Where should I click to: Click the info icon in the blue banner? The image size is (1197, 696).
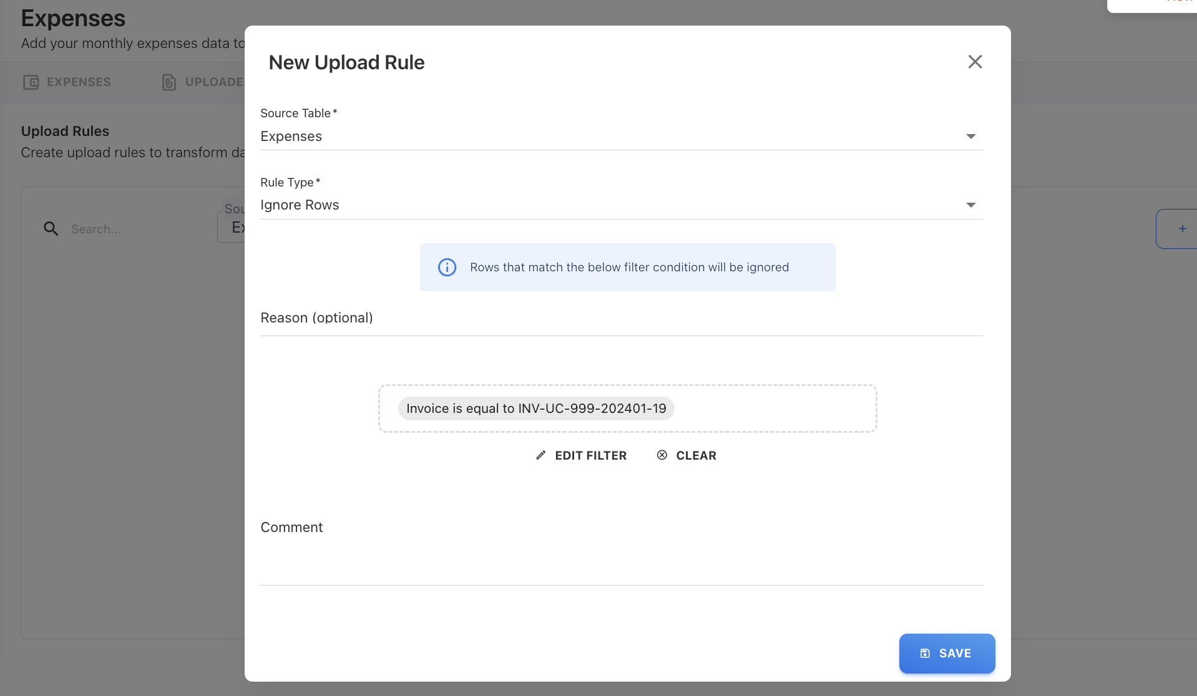(447, 268)
